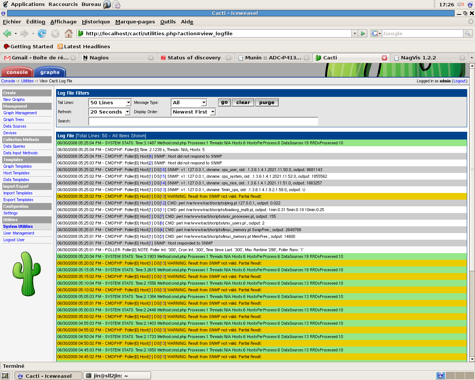Close the Munin tab
Screen dimensions: 475x380
point(307,58)
